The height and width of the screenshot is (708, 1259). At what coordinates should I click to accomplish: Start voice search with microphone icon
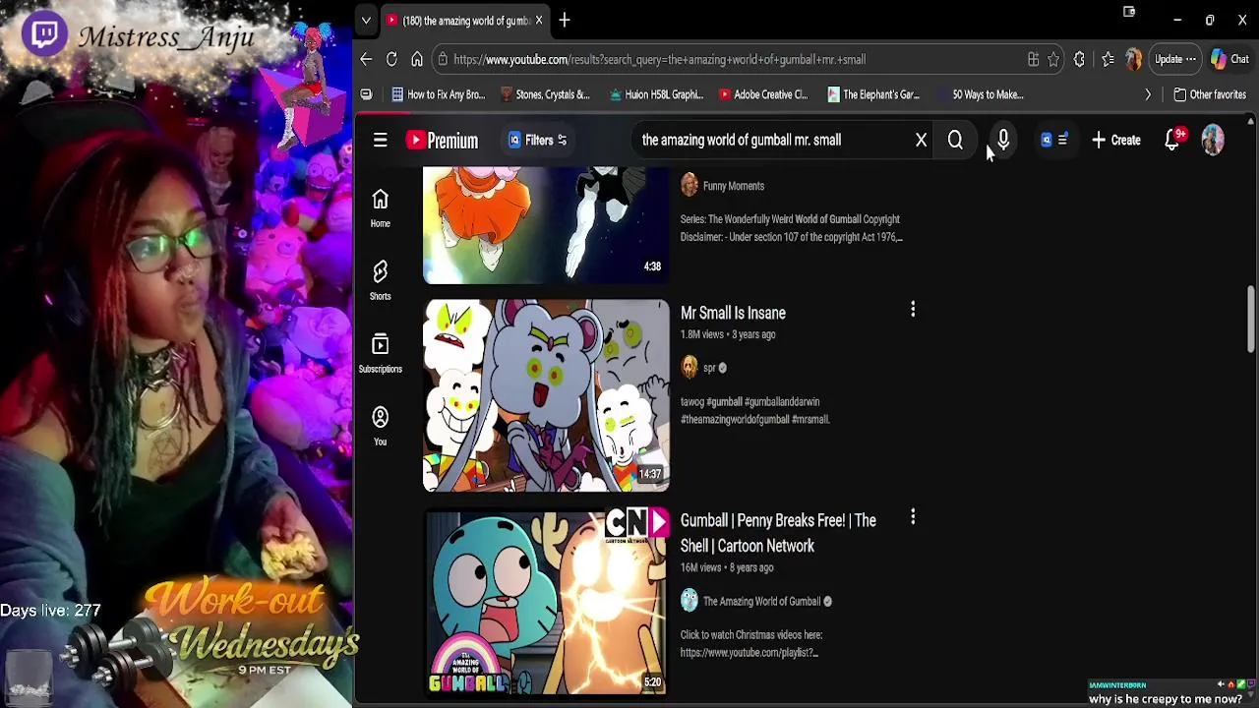coord(1003,140)
